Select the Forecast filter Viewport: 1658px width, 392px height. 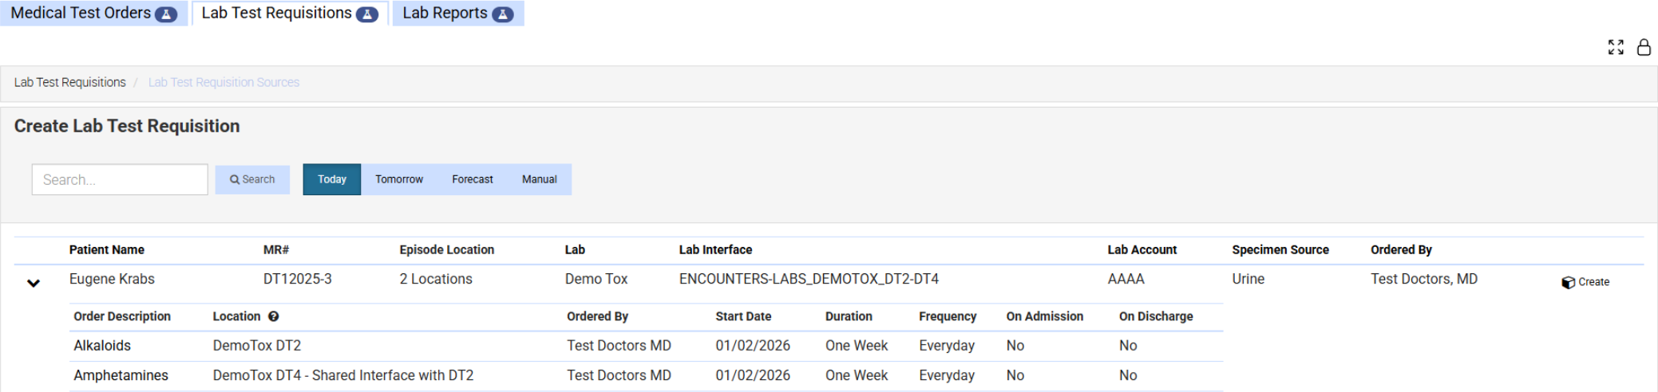click(x=473, y=179)
